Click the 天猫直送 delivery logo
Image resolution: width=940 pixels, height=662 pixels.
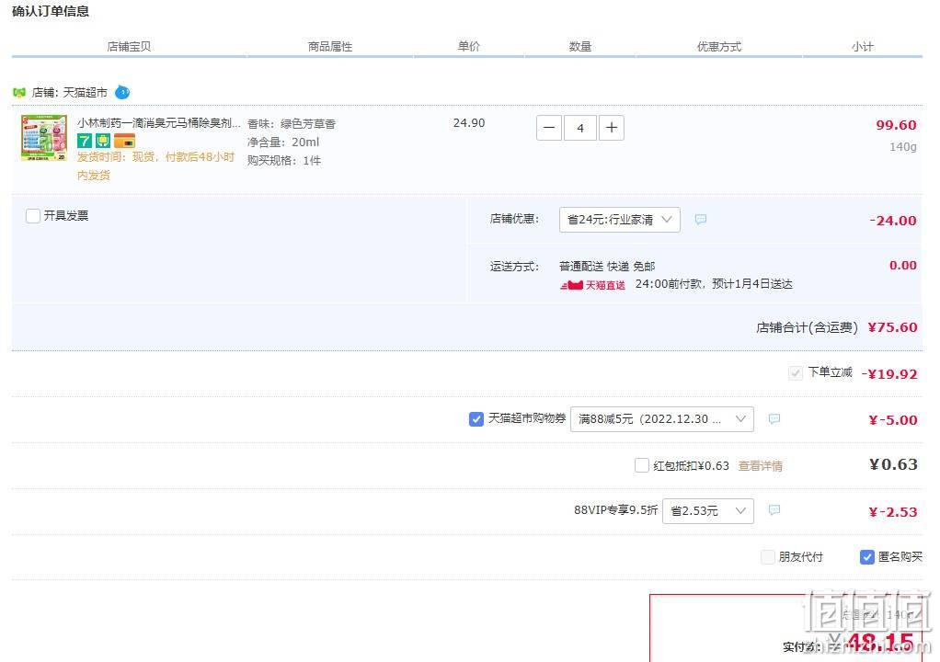coord(593,285)
